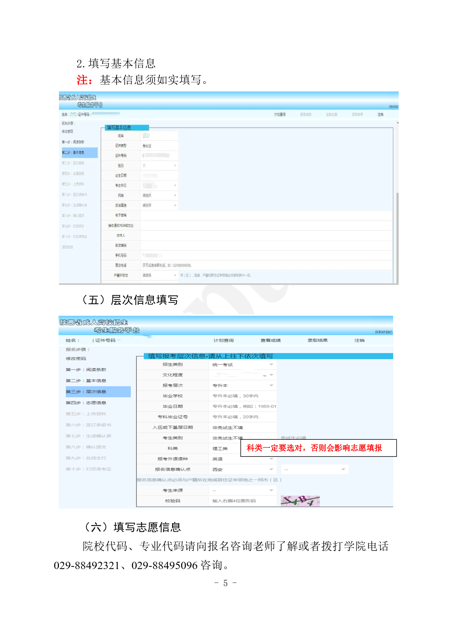The width and height of the screenshot is (451, 639).
Task: Click the 电子信箱 email input field
Action: [266, 216]
